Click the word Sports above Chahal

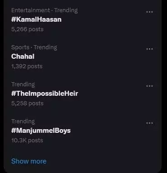pos(20,47)
